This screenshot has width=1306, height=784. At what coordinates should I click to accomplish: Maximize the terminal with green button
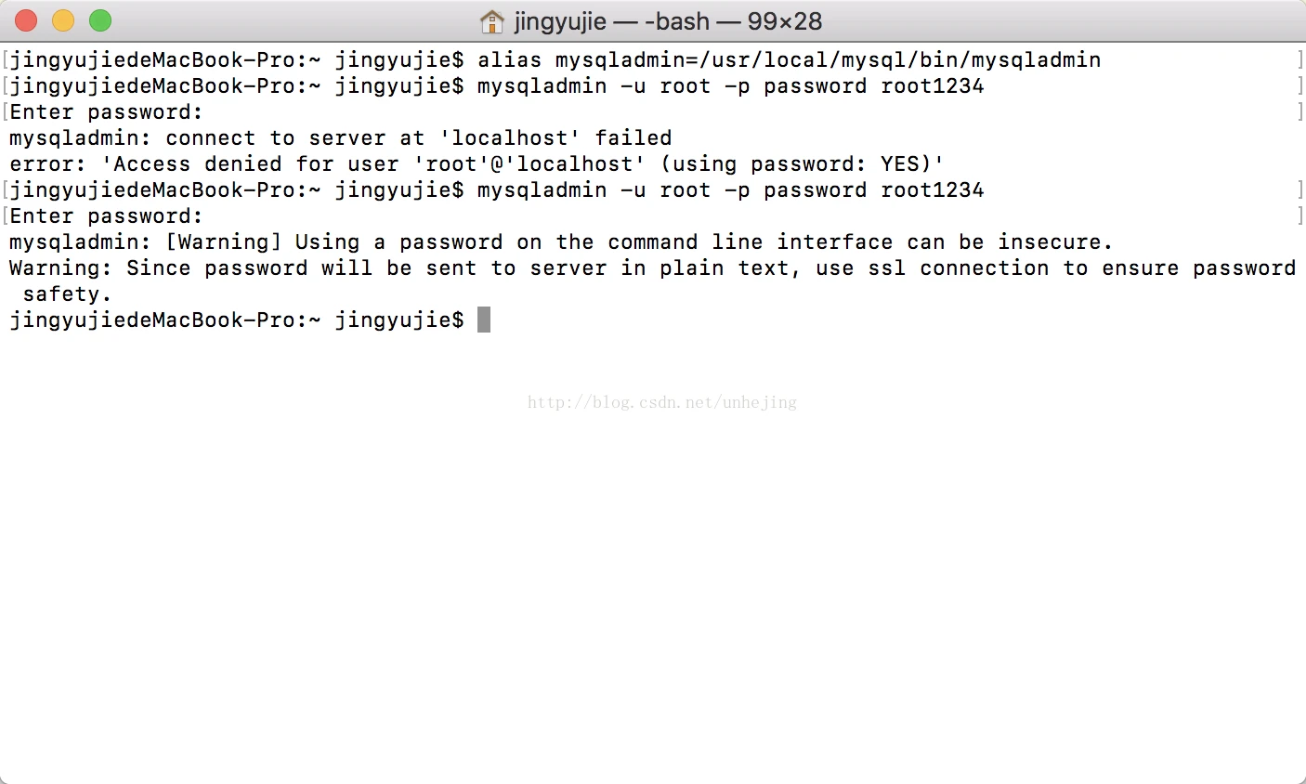(x=100, y=20)
